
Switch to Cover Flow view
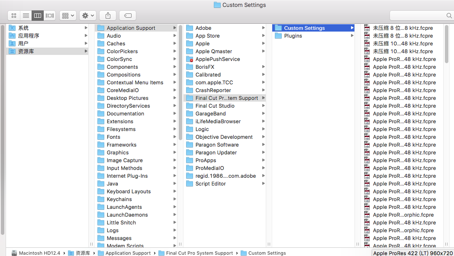coord(49,16)
